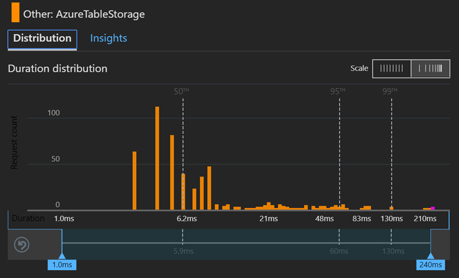Click the reset zoom circular arrow icon
Image resolution: width=459 pixels, height=278 pixels.
[x=22, y=245]
